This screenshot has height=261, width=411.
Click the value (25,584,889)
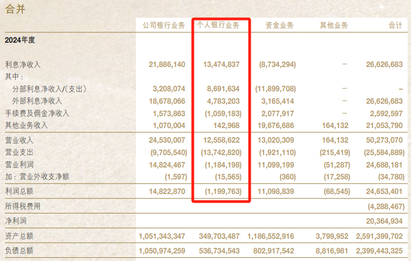384,153
